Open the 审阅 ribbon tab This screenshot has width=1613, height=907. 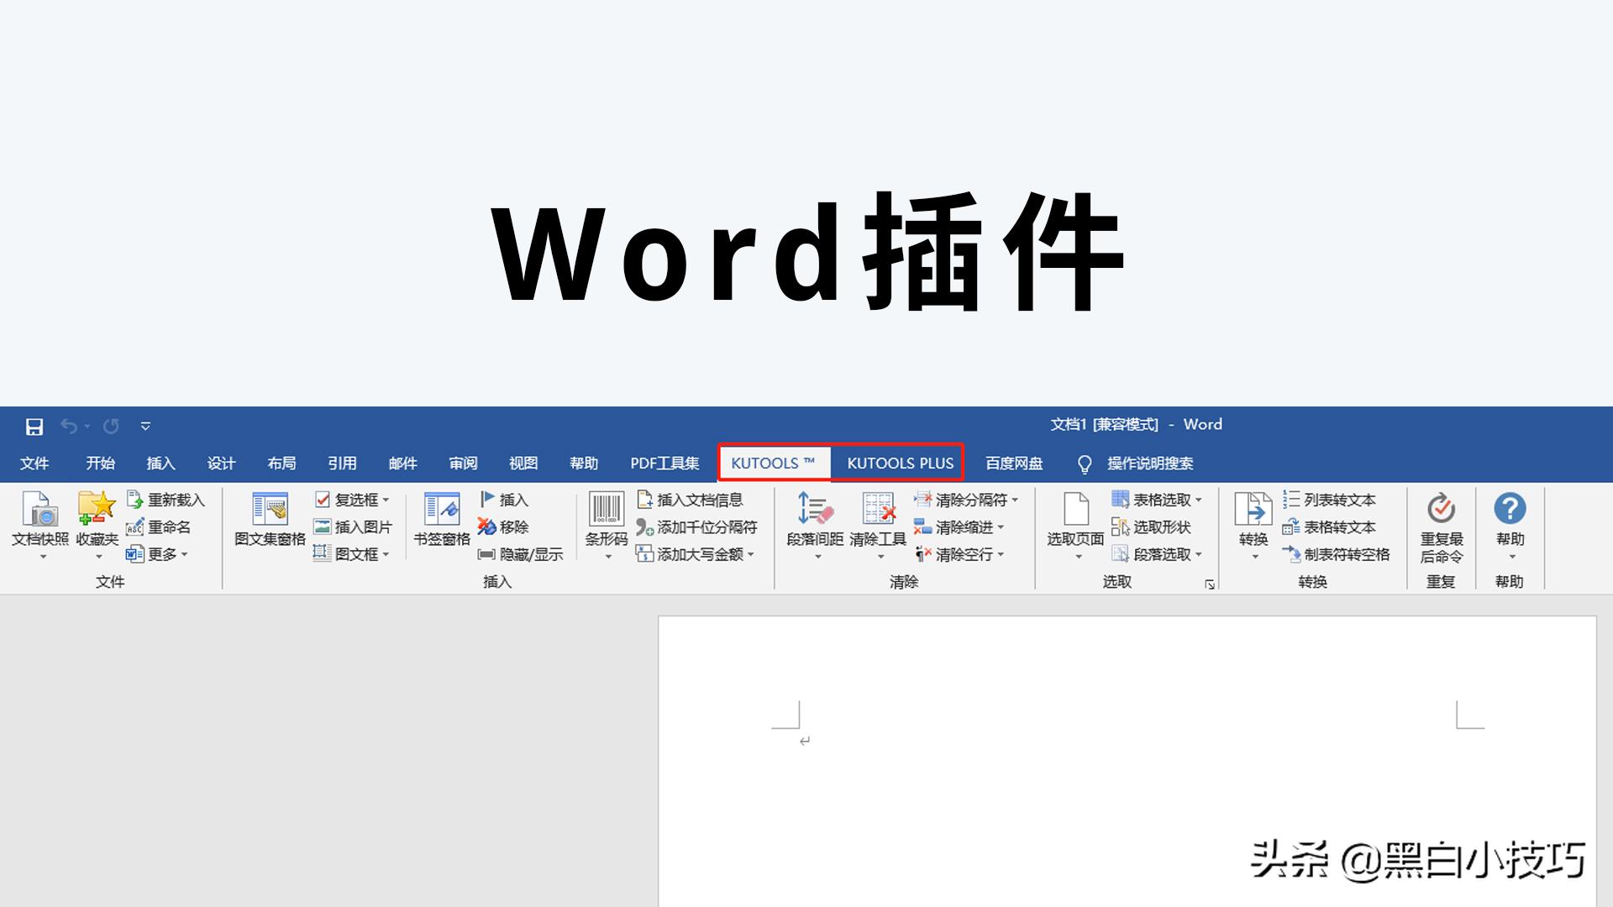[x=463, y=463]
